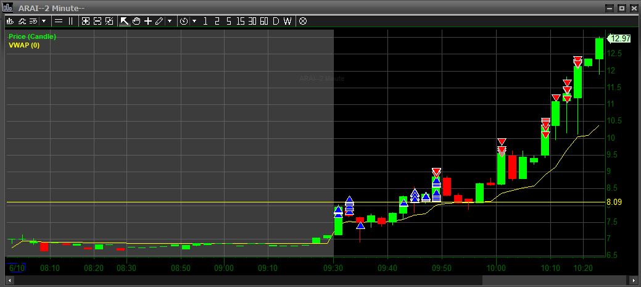Click the blue buy marker below the 09:35 red candle
641x287 pixels.
click(x=360, y=225)
